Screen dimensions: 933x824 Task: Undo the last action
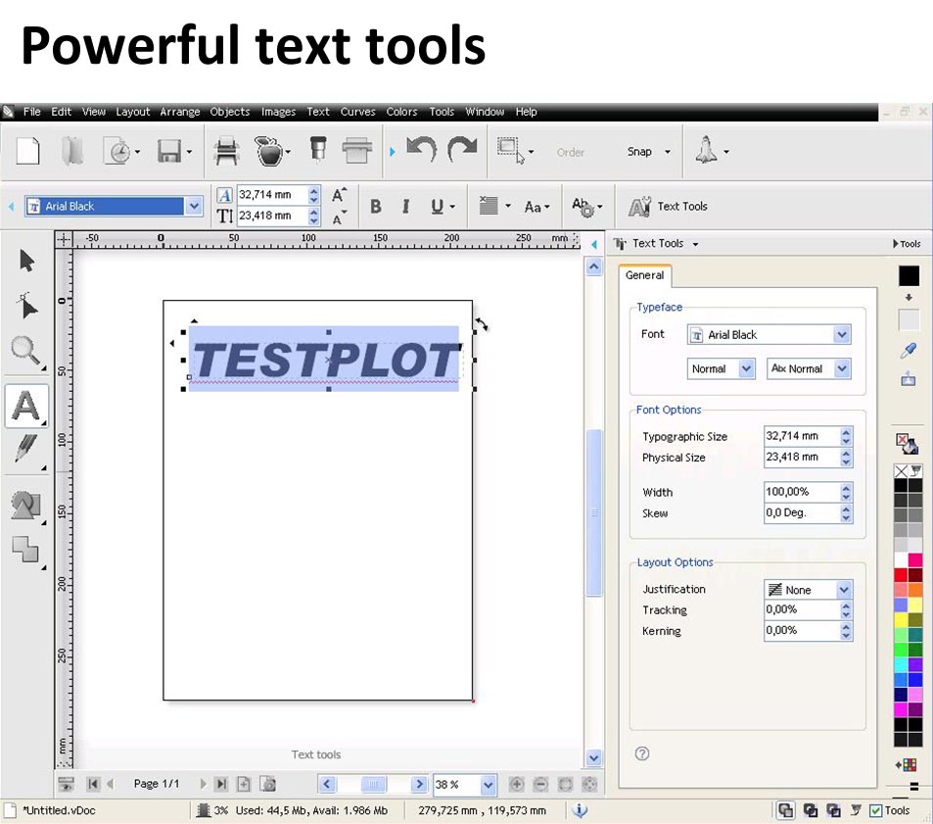[x=421, y=149]
